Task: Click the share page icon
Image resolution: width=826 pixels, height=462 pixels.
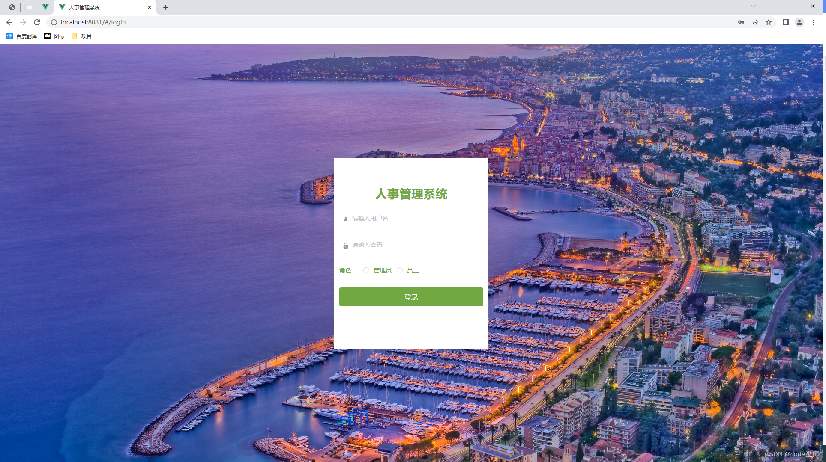Action: [755, 22]
